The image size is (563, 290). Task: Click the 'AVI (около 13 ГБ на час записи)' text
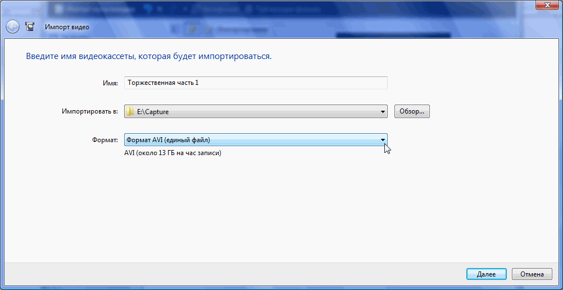172,153
